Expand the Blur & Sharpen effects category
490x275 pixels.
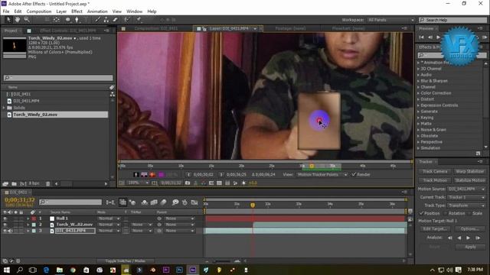pos(419,81)
